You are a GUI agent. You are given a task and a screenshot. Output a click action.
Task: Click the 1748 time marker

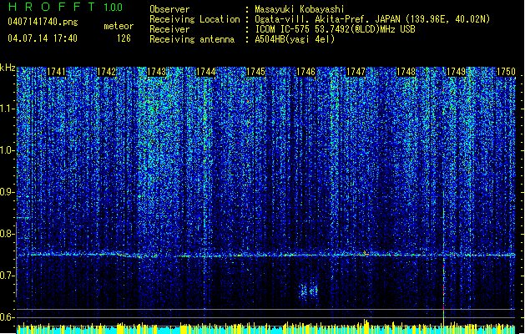click(x=406, y=72)
